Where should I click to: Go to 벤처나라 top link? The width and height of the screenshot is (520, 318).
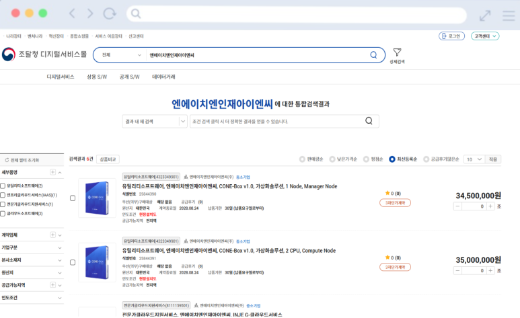pos(35,36)
